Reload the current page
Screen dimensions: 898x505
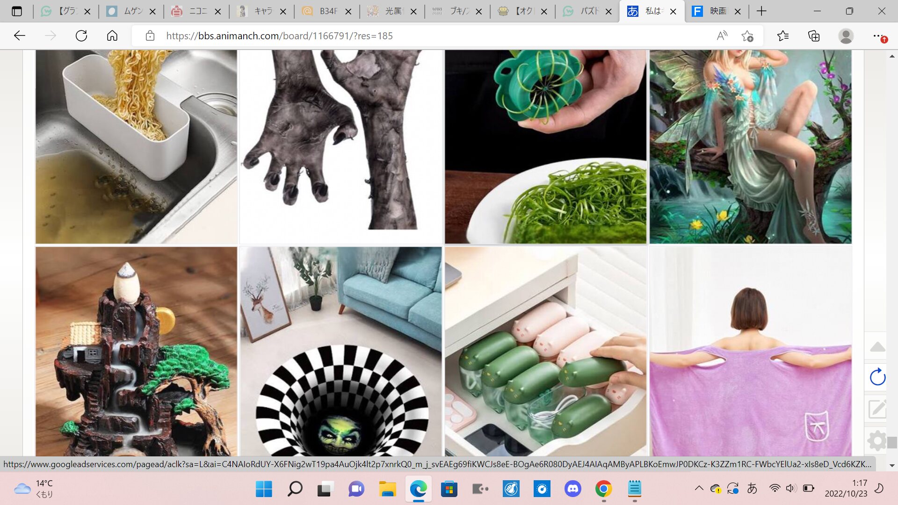pos(81,36)
